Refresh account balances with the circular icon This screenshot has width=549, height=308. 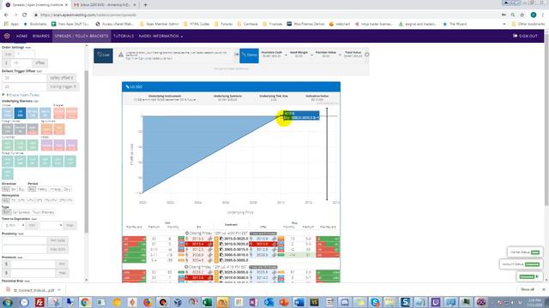pos(366,55)
